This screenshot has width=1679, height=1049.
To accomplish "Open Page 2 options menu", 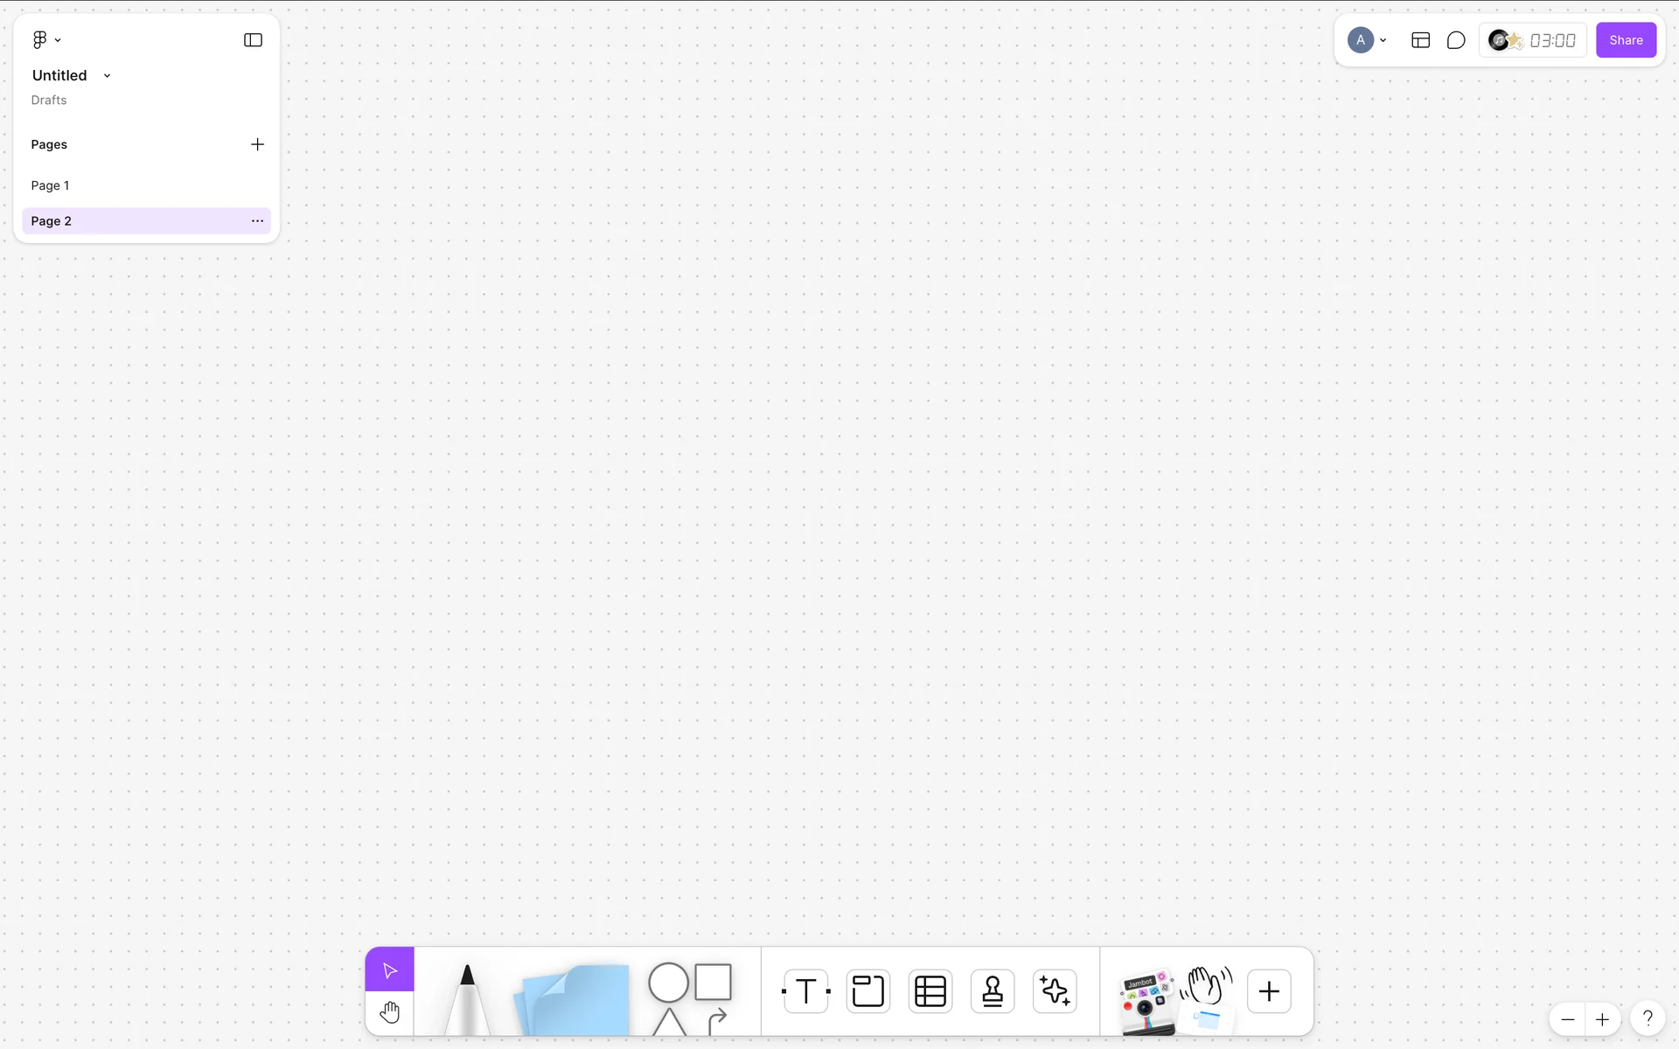I will click(x=257, y=221).
